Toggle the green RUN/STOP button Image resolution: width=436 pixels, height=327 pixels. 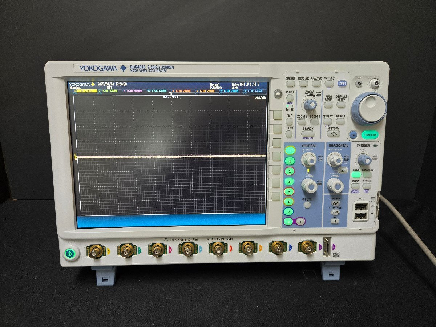[370, 135]
